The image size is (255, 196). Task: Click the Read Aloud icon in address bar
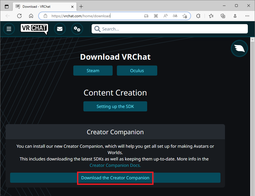(165, 16)
